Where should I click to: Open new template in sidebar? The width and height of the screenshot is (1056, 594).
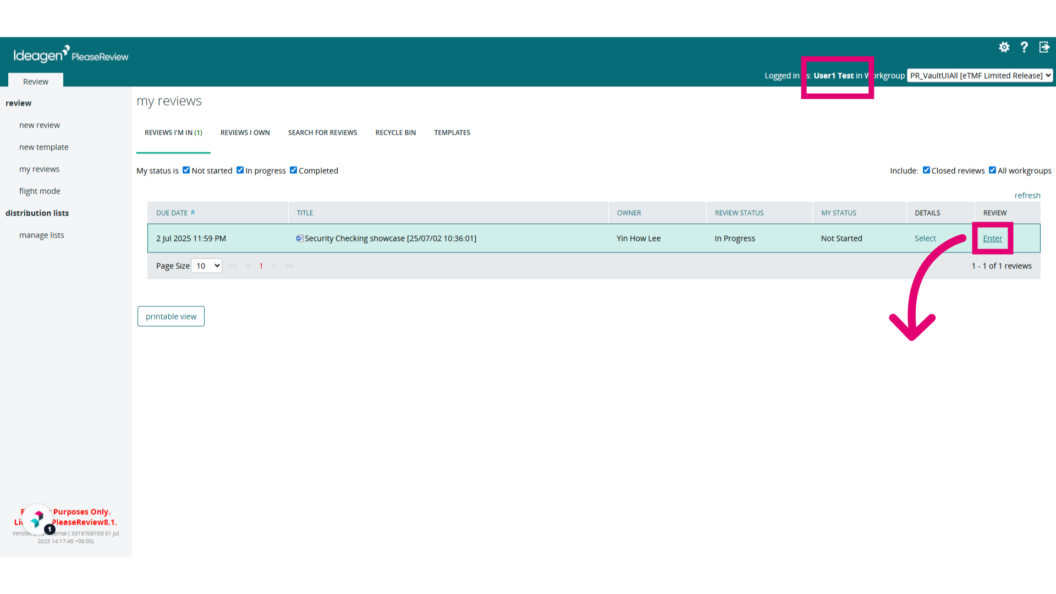[44, 147]
